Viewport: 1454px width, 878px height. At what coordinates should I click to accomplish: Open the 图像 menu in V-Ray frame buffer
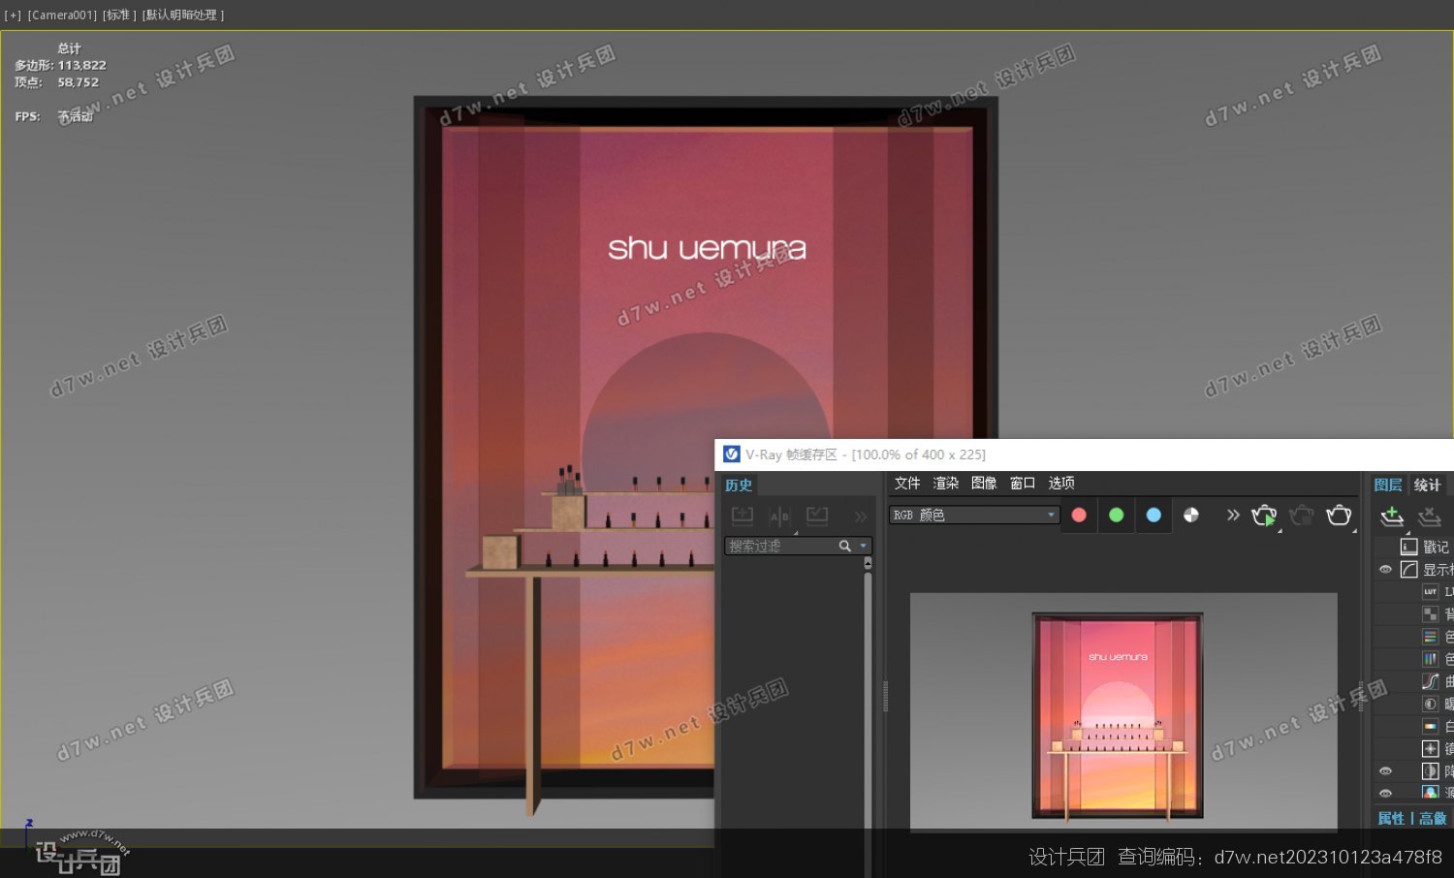pyautogui.click(x=984, y=483)
